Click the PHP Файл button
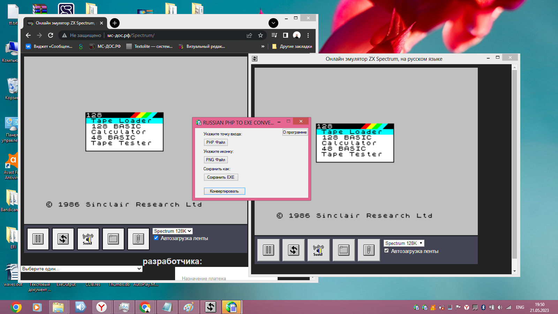Viewport: 558px width, 314px height. coord(216,142)
